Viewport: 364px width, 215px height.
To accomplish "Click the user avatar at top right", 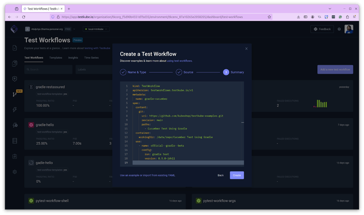I will pos(349,29).
